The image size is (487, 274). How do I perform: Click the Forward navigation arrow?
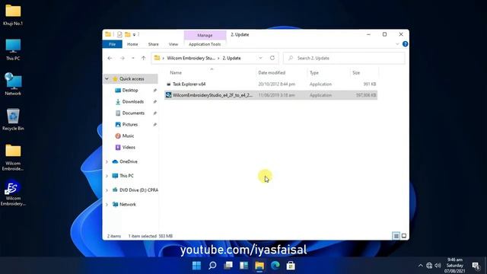123,58
